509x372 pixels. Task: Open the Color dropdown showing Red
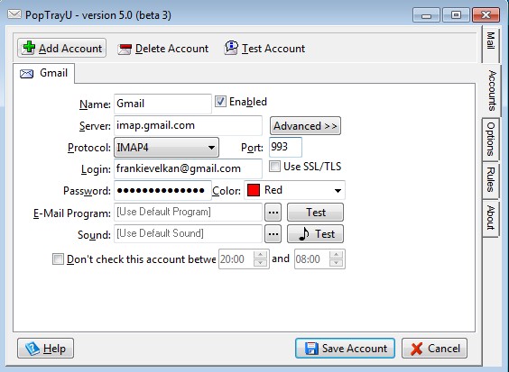pos(294,190)
